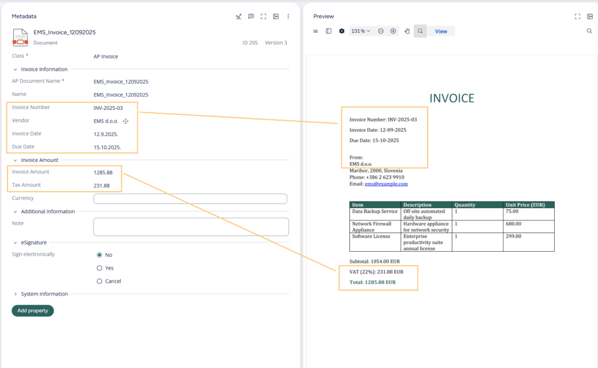Toggle the preview sidebar panel icon
The height and width of the screenshot is (368, 598).
tap(328, 32)
